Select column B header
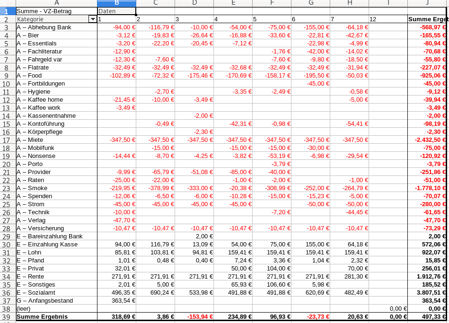 (116, 3)
